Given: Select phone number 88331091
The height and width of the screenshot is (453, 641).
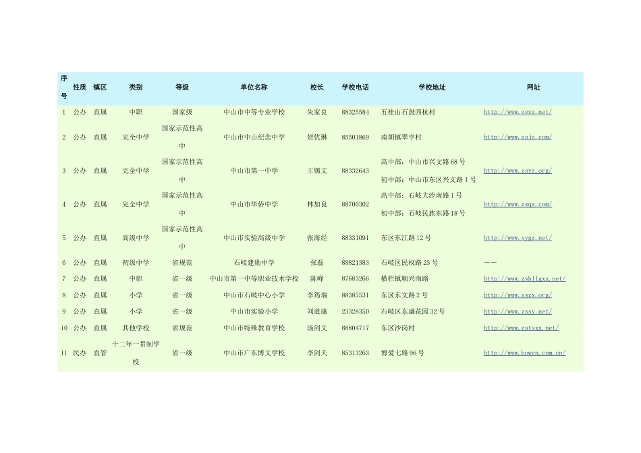Looking at the screenshot, I should click(x=355, y=238).
